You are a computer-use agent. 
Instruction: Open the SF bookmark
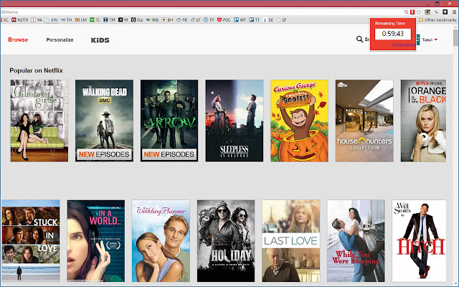282,20
